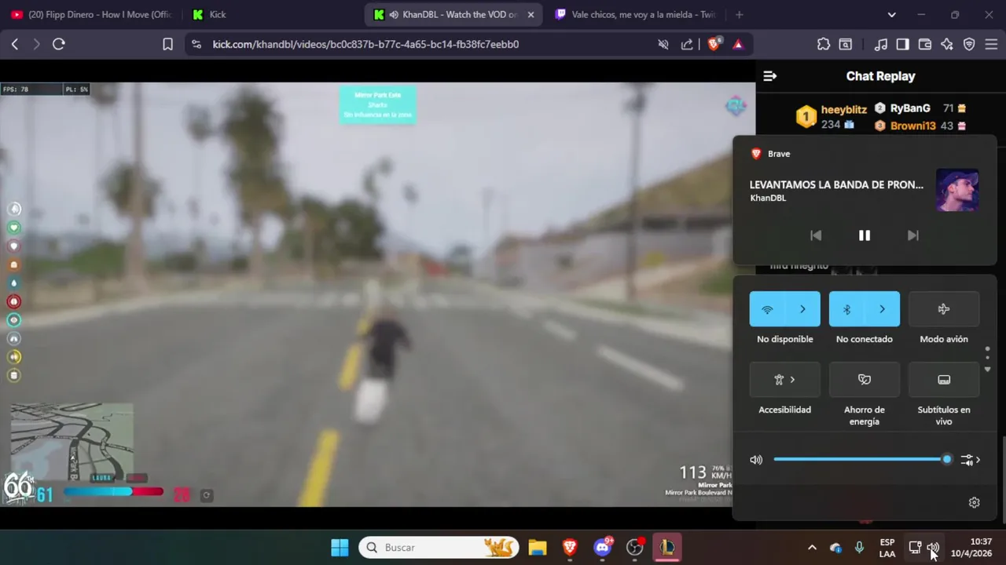Open heeyblitz leaderboard entry

pyautogui.click(x=832, y=117)
